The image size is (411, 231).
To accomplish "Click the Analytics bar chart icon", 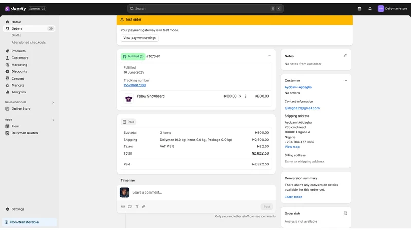I will click(7, 92).
